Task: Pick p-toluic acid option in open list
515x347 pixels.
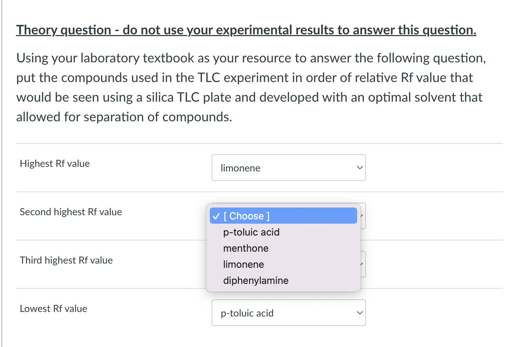Action: point(251,232)
